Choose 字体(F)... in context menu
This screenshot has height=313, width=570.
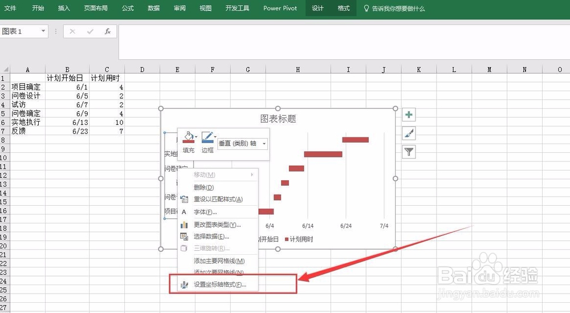tap(218, 212)
